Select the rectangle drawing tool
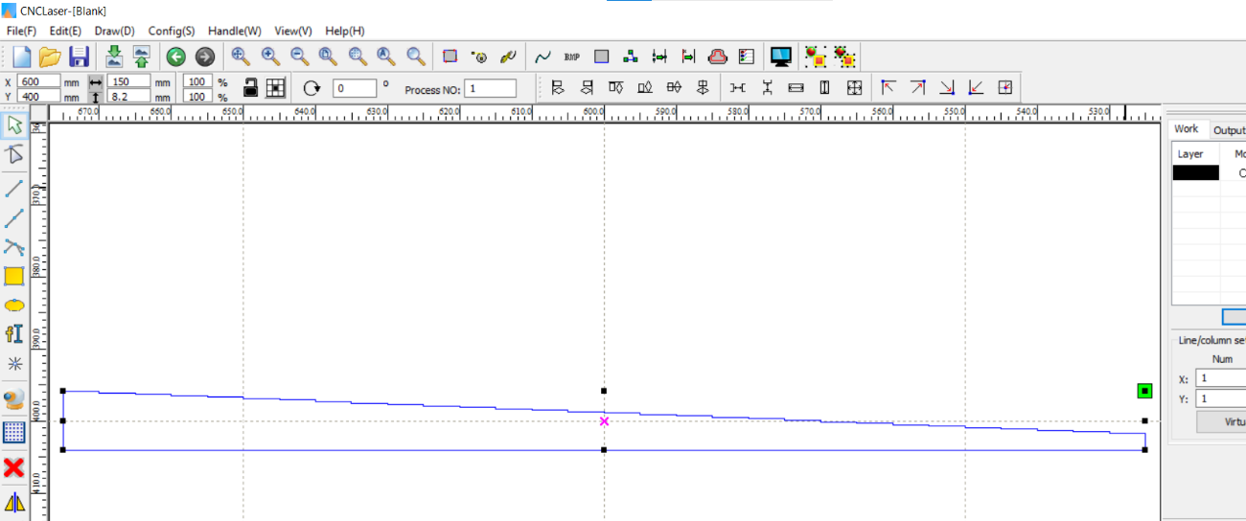Image resolution: width=1246 pixels, height=521 pixels. point(14,277)
